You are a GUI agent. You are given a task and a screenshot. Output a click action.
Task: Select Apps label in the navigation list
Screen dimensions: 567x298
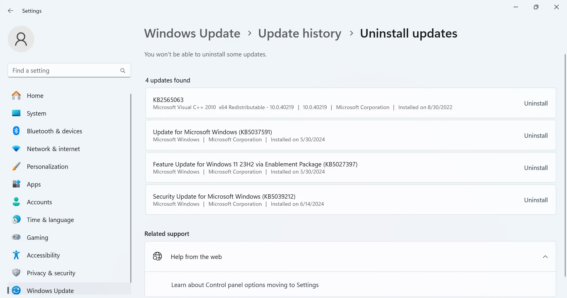34,184
